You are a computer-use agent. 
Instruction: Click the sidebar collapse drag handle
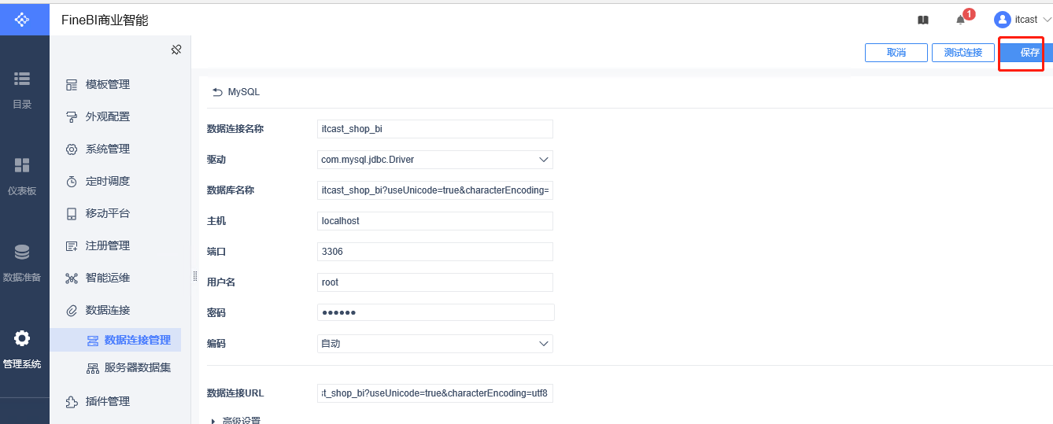(x=195, y=276)
